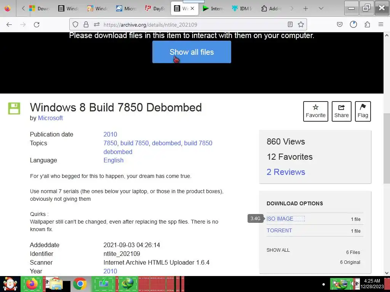Open the 2010 Year link
390x292 pixels.
[x=110, y=271]
